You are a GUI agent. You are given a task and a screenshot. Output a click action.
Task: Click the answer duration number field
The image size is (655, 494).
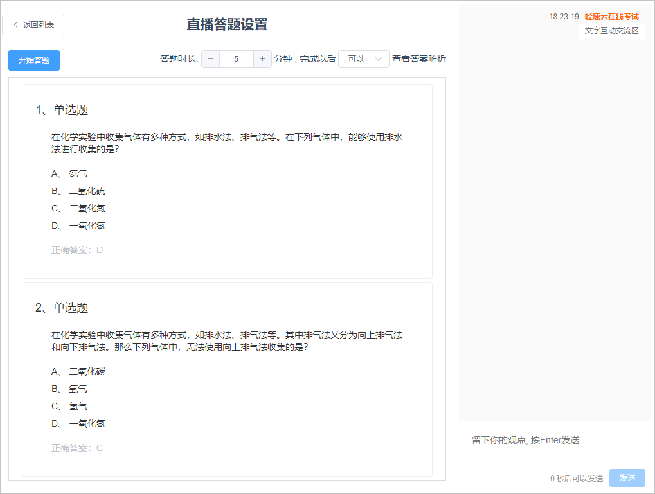(236, 59)
